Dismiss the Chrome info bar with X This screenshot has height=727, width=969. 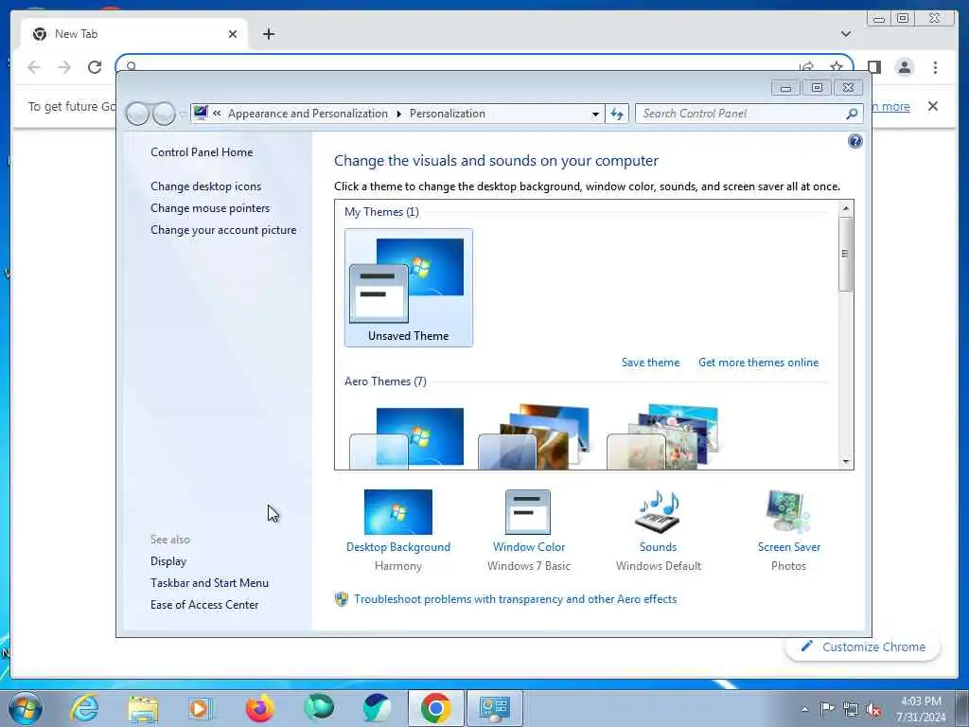tap(932, 106)
